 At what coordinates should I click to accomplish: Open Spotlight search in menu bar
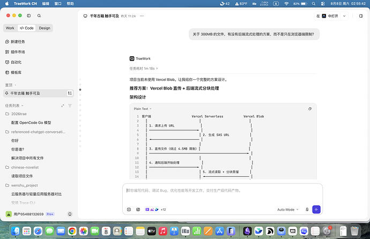pyautogui.click(x=313, y=4)
